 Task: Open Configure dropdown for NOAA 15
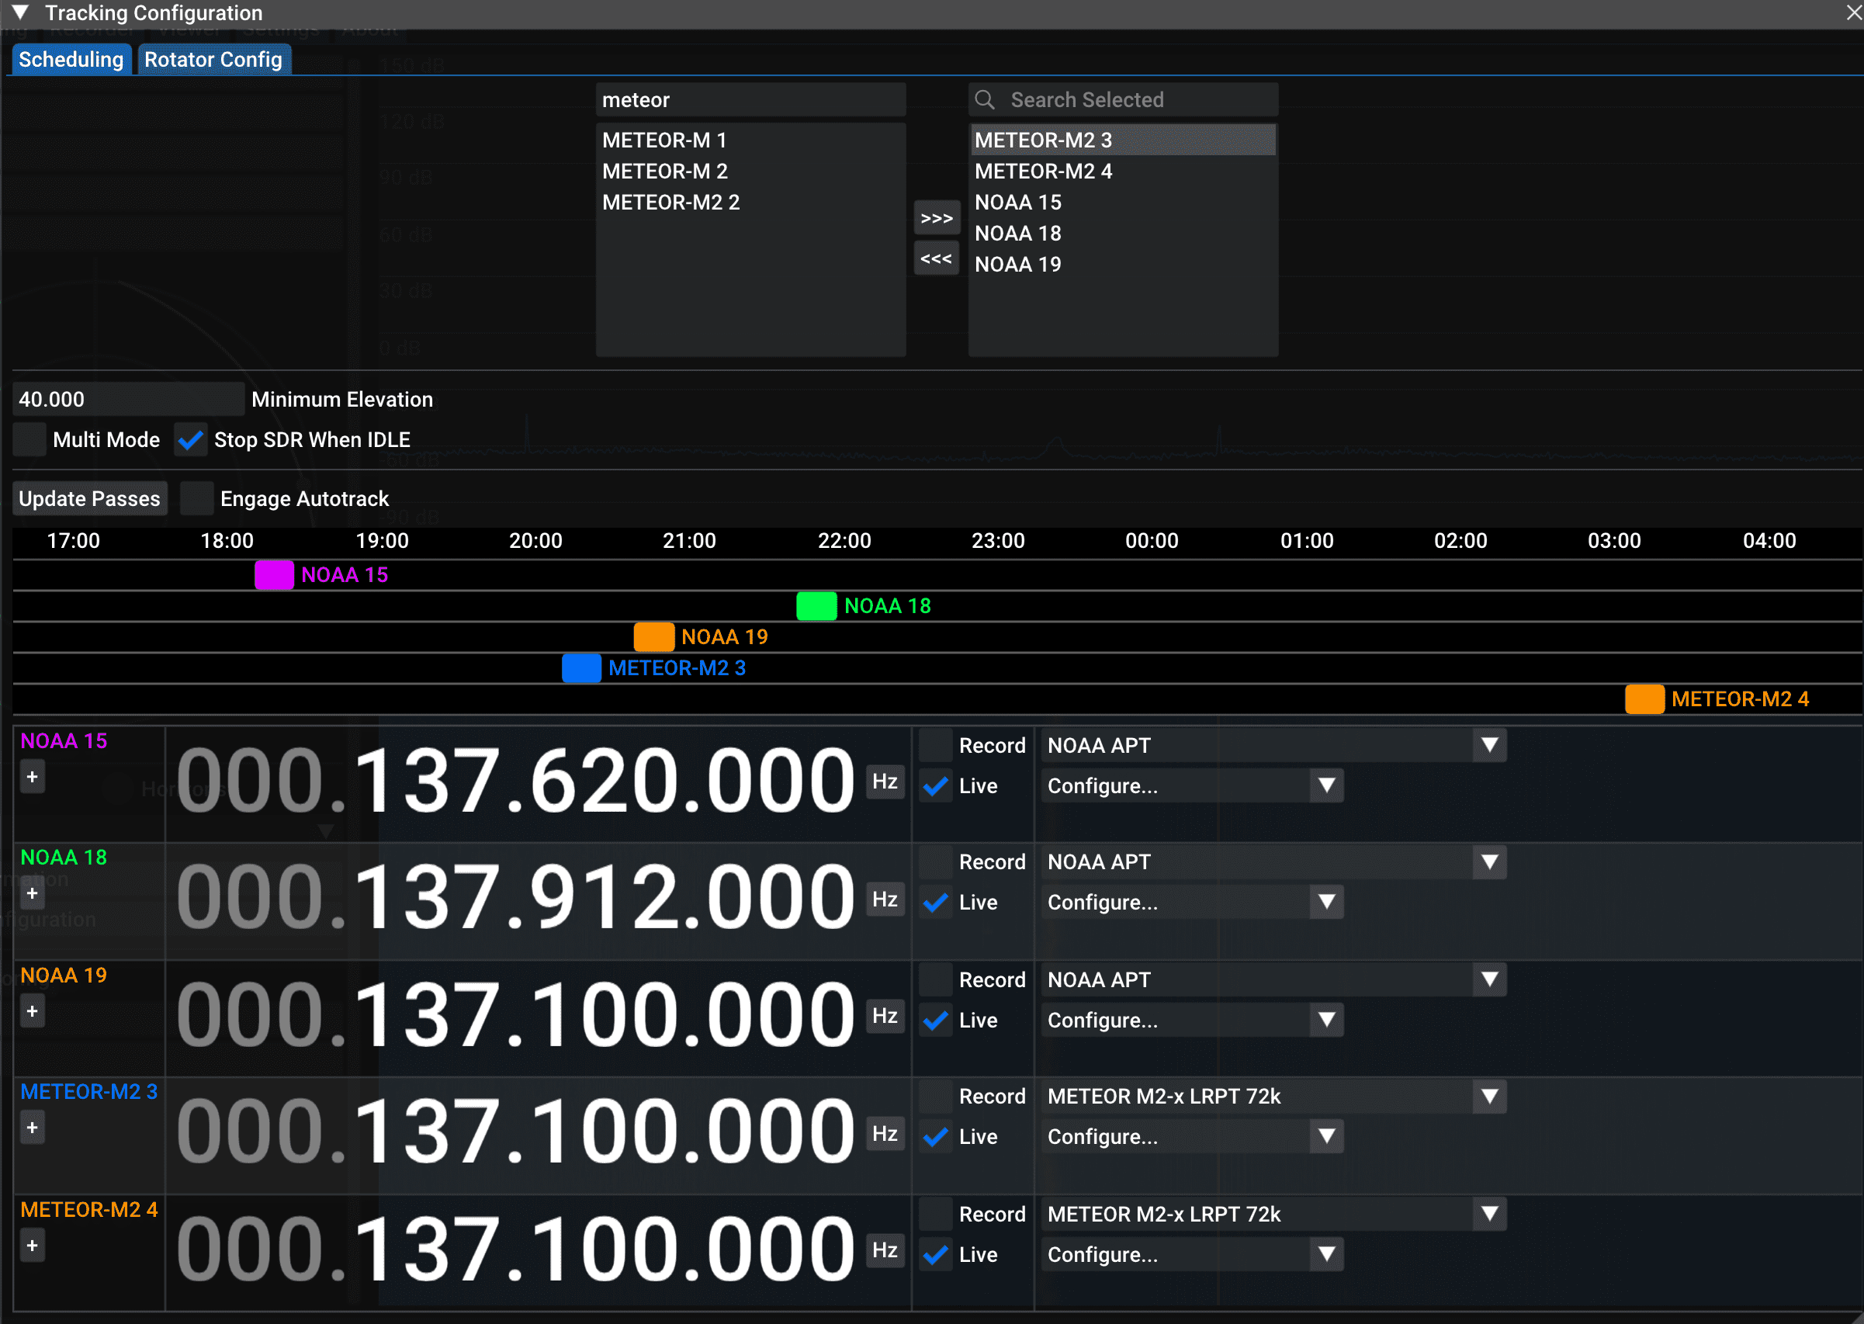pos(1192,787)
